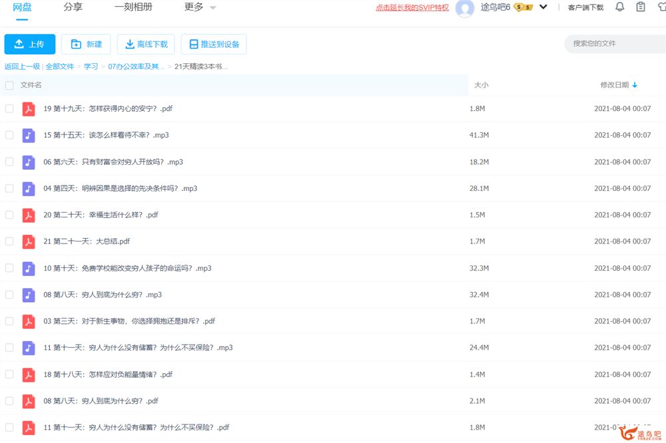The image size is (666, 443).
Task: Click the 上传 upload button
Action: coord(30,45)
